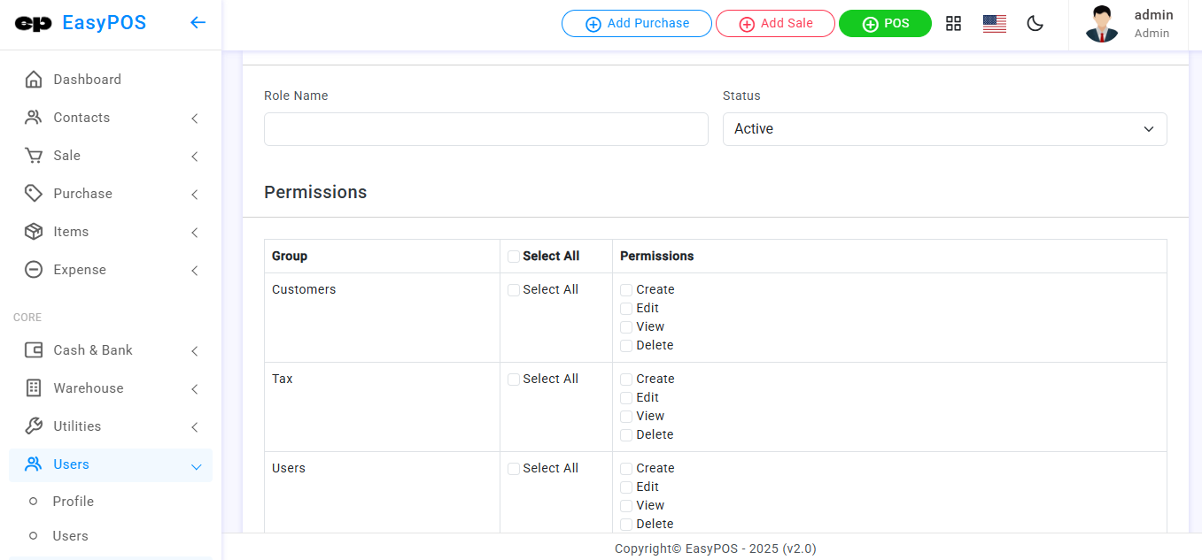Image resolution: width=1202 pixels, height=560 pixels.
Task: Toggle dark mode moon icon
Action: [1035, 24]
